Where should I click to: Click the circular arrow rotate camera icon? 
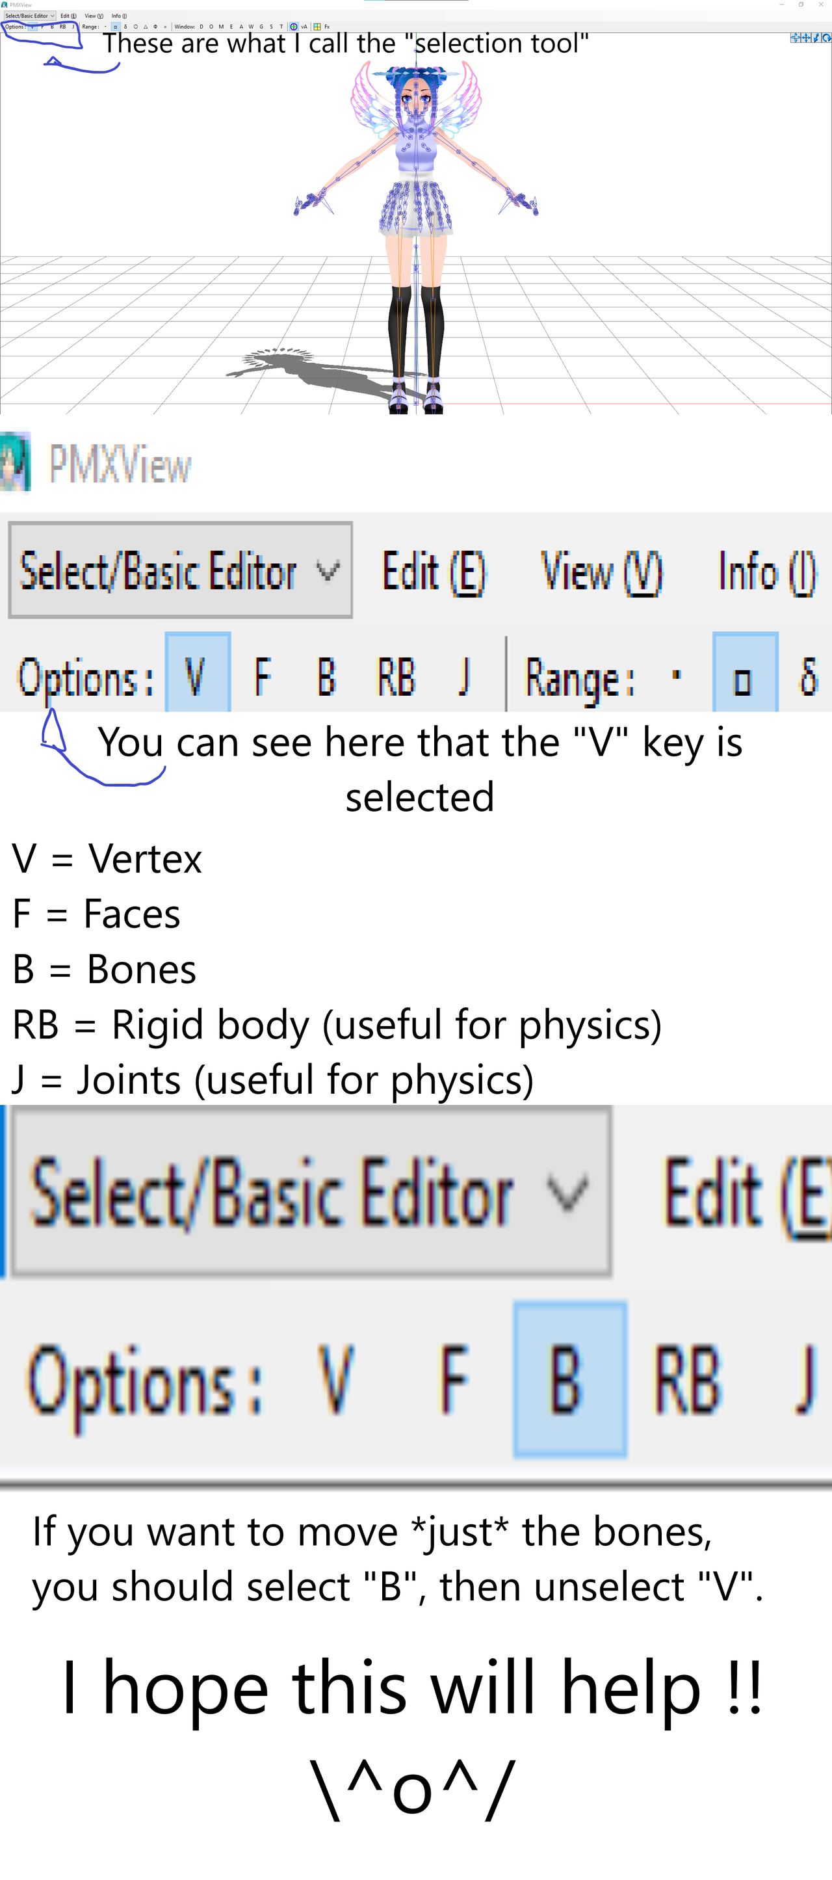[827, 38]
